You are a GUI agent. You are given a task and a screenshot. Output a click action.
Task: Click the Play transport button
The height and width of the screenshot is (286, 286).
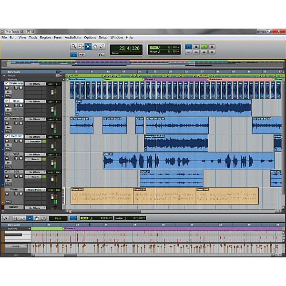tap(204, 47)
